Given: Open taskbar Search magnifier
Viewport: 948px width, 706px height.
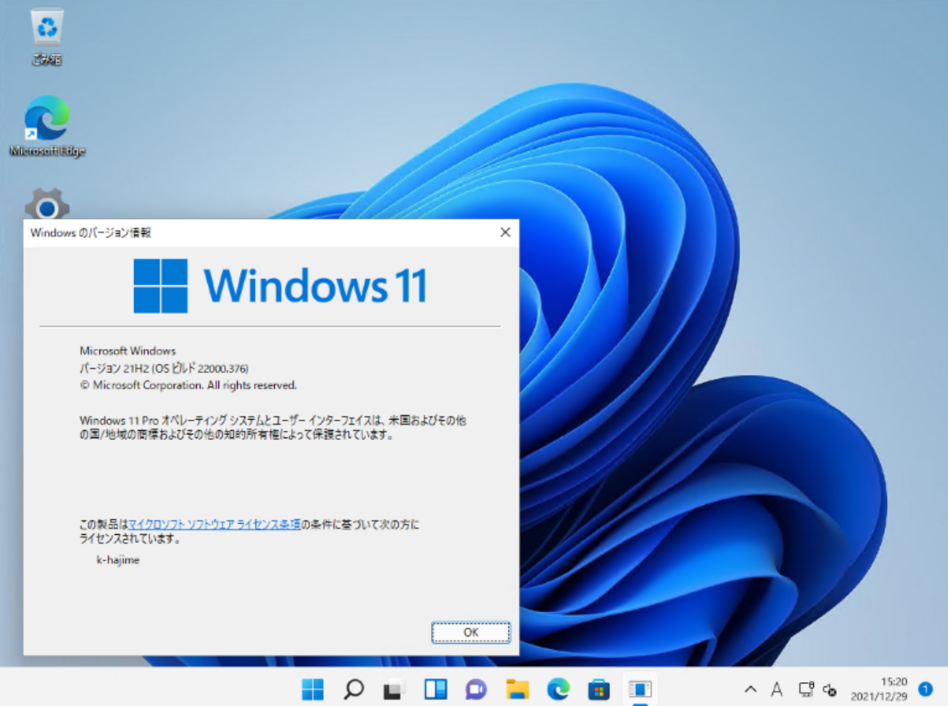Looking at the screenshot, I should (x=354, y=689).
